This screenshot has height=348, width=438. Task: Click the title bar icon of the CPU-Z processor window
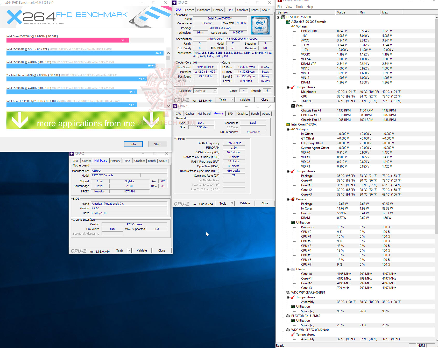click(x=175, y=3)
